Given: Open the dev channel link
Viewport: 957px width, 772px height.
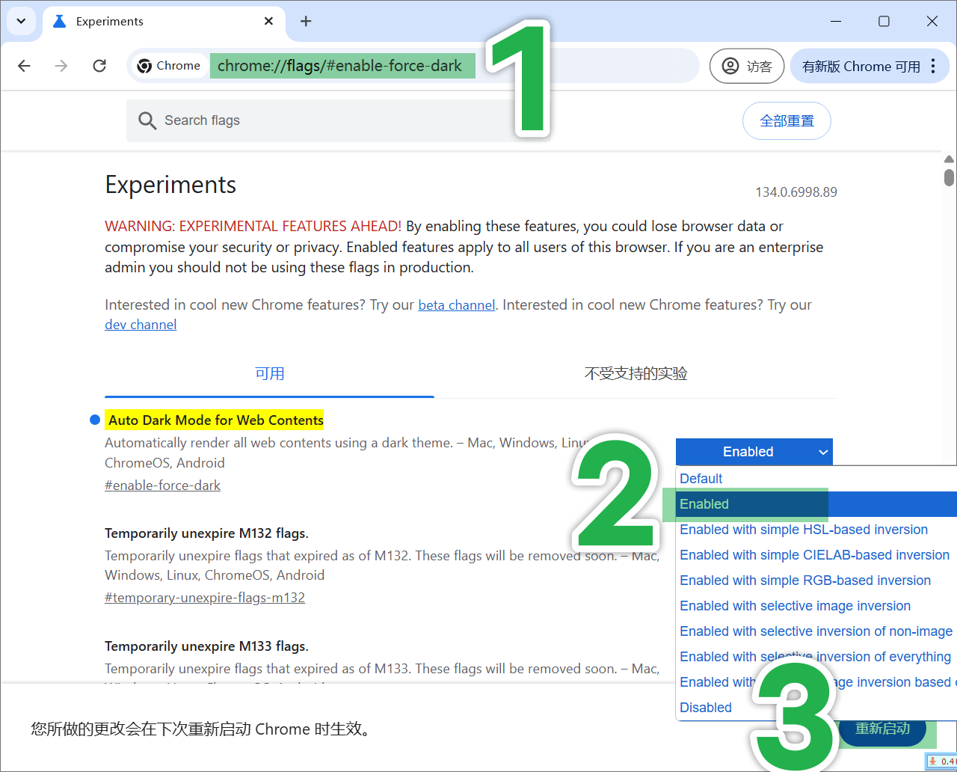Looking at the screenshot, I should tap(141, 325).
